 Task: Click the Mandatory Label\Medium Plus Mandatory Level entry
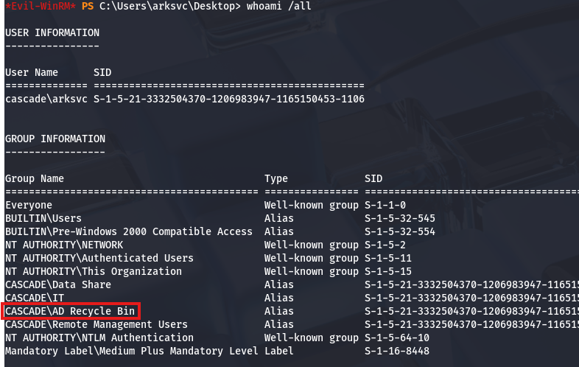[x=132, y=351]
